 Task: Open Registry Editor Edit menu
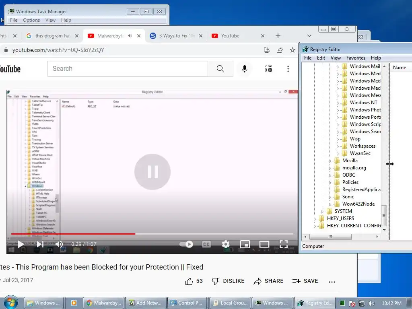[x=321, y=58]
